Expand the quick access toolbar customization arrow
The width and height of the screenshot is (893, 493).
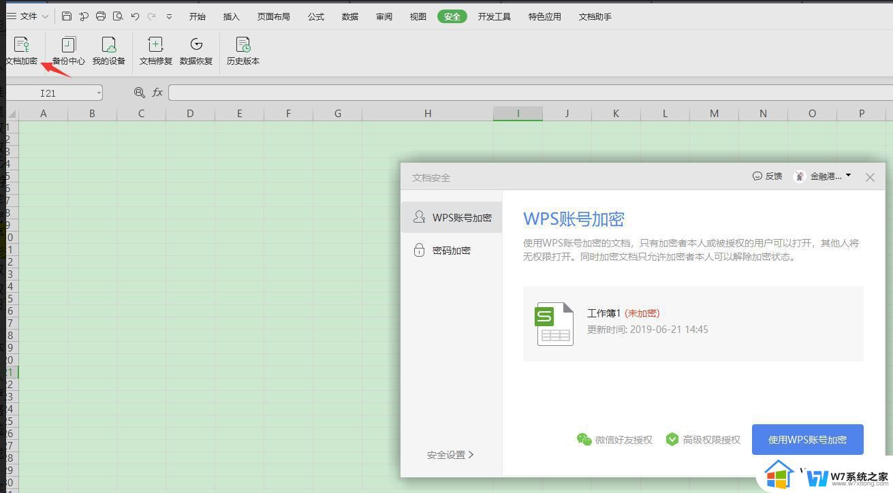pos(169,16)
